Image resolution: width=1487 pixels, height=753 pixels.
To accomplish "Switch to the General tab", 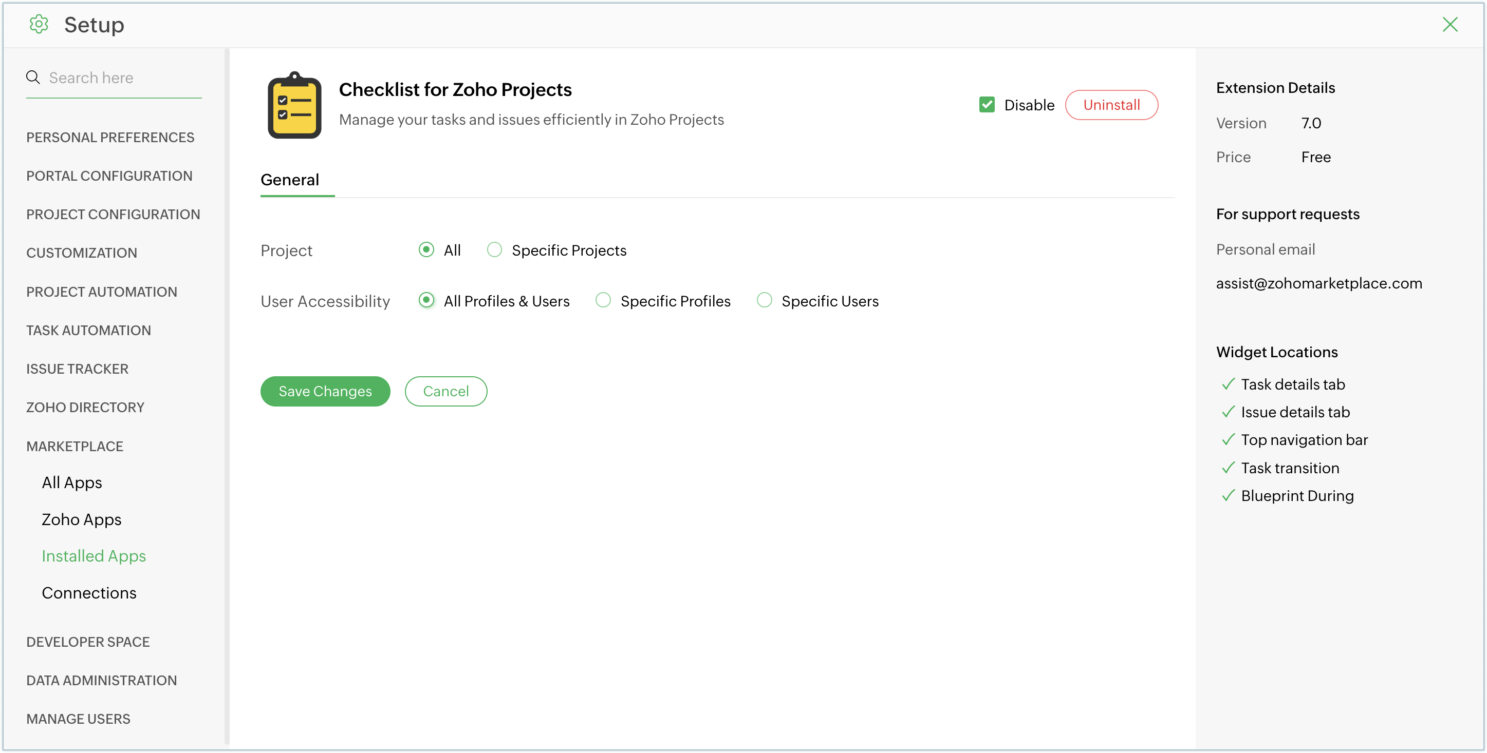I will (x=290, y=180).
